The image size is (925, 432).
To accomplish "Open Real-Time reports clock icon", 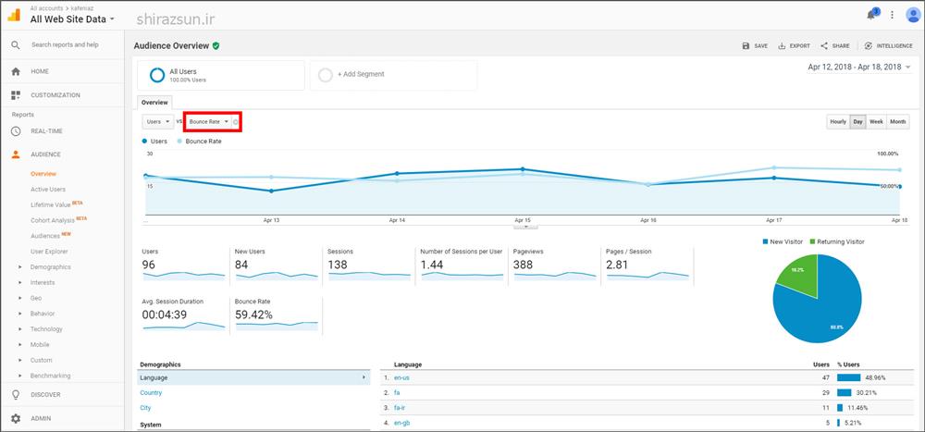I will (16, 131).
